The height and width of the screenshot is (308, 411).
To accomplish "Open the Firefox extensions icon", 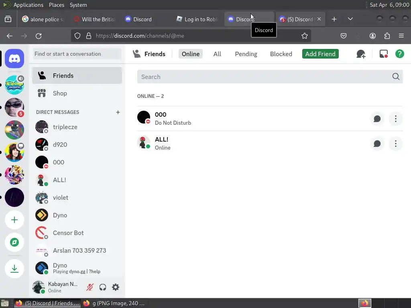I will pos(387,36).
